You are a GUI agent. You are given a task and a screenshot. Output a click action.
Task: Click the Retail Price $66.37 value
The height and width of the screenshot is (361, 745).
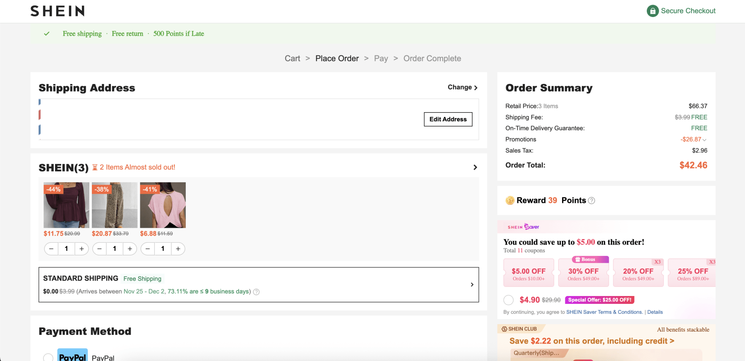coord(698,106)
